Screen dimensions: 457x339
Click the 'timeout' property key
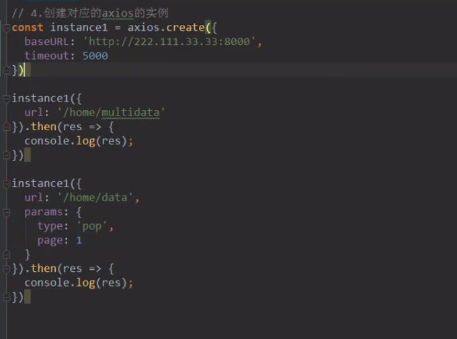click(x=46, y=56)
